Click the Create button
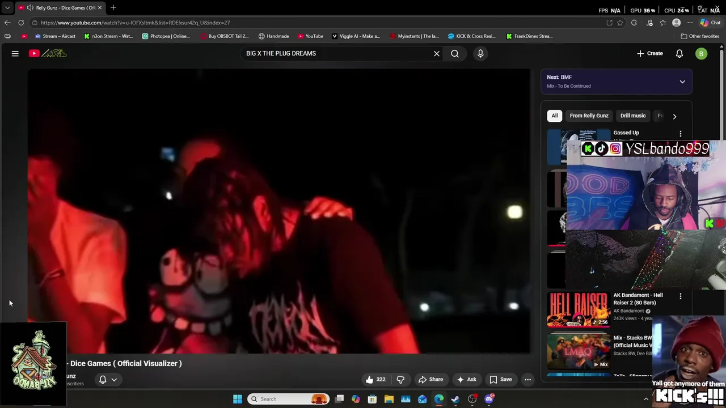Screen dimensions: 726x408 649,53
